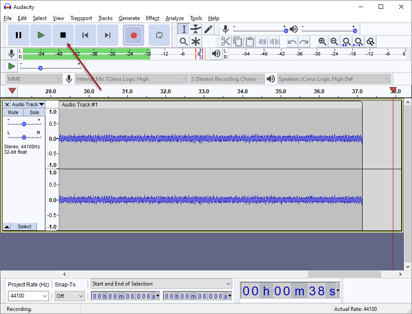Click the Undo arrow
412x314 pixels.
pos(292,41)
